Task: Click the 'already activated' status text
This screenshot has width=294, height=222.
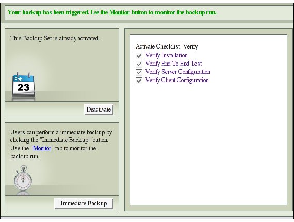Action: (55, 38)
